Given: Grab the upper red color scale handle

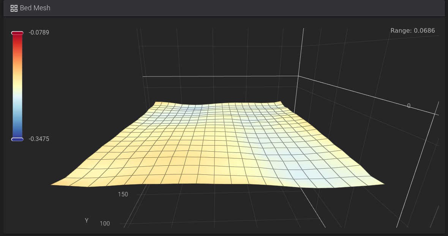Looking at the screenshot, I should pos(17,33).
